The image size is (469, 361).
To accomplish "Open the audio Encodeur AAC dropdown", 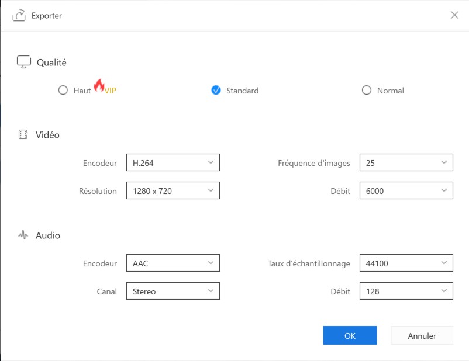I will (173, 263).
